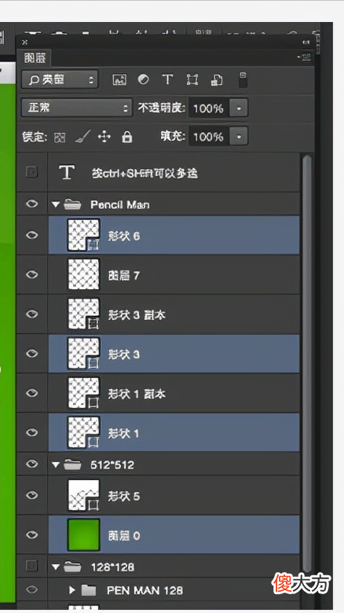Show the hidden 128*128 group

[31, 565]
